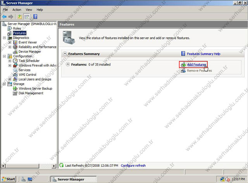The width and height of the screenshot is (248, 183).
Task: Click the Configuration node icon
Action: coord(10,56)
